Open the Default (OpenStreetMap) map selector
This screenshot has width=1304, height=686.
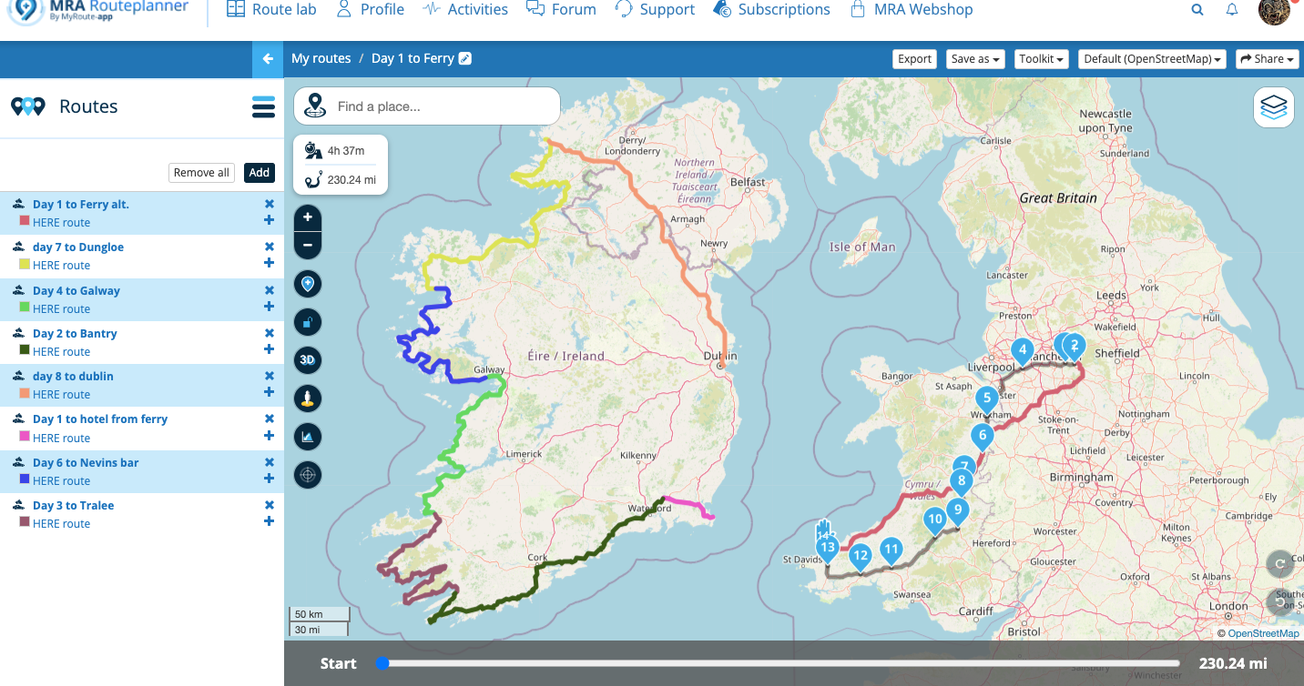pos(1153,59)
